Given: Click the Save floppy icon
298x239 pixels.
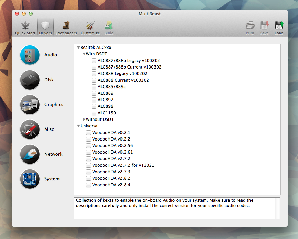Looking at the screenshot, I should [265, 26].
